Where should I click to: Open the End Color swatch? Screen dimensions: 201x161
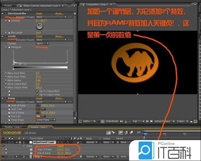tap(38, 116)
